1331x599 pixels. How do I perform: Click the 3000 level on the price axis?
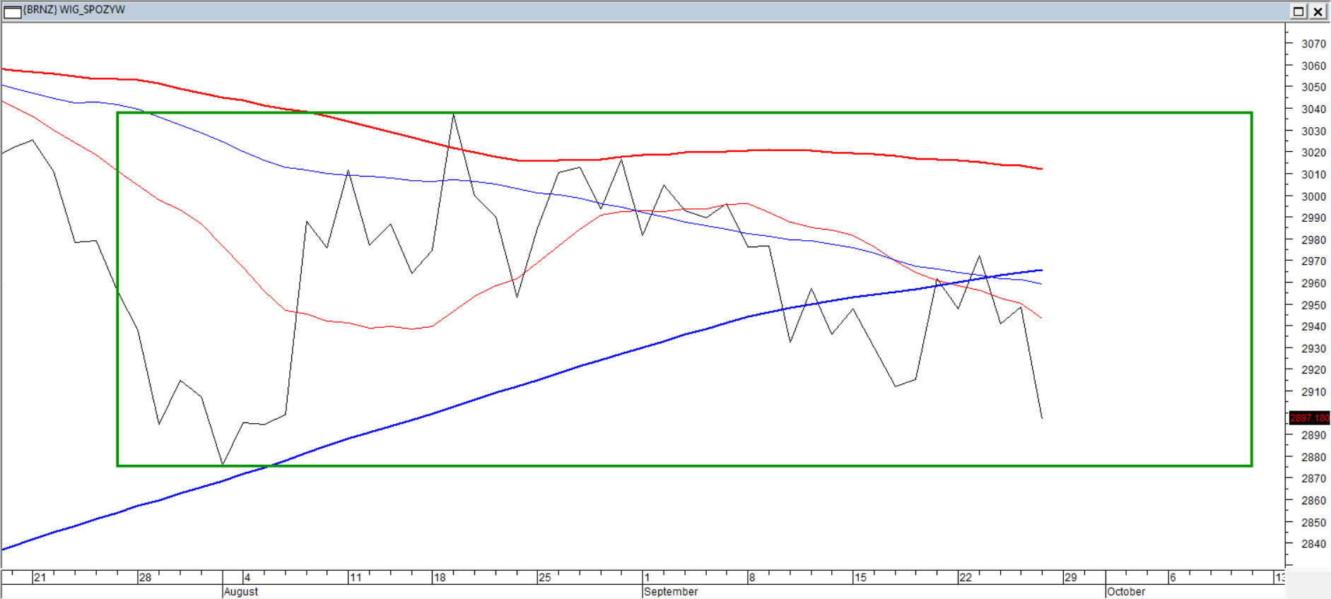tap(1313, 196)
